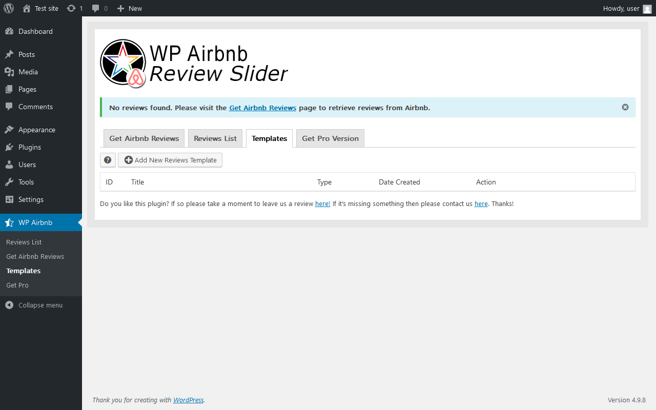The height and width of the screenshot is (410, 656).
Task: Click the Type column header
Action: click(324, 182)
